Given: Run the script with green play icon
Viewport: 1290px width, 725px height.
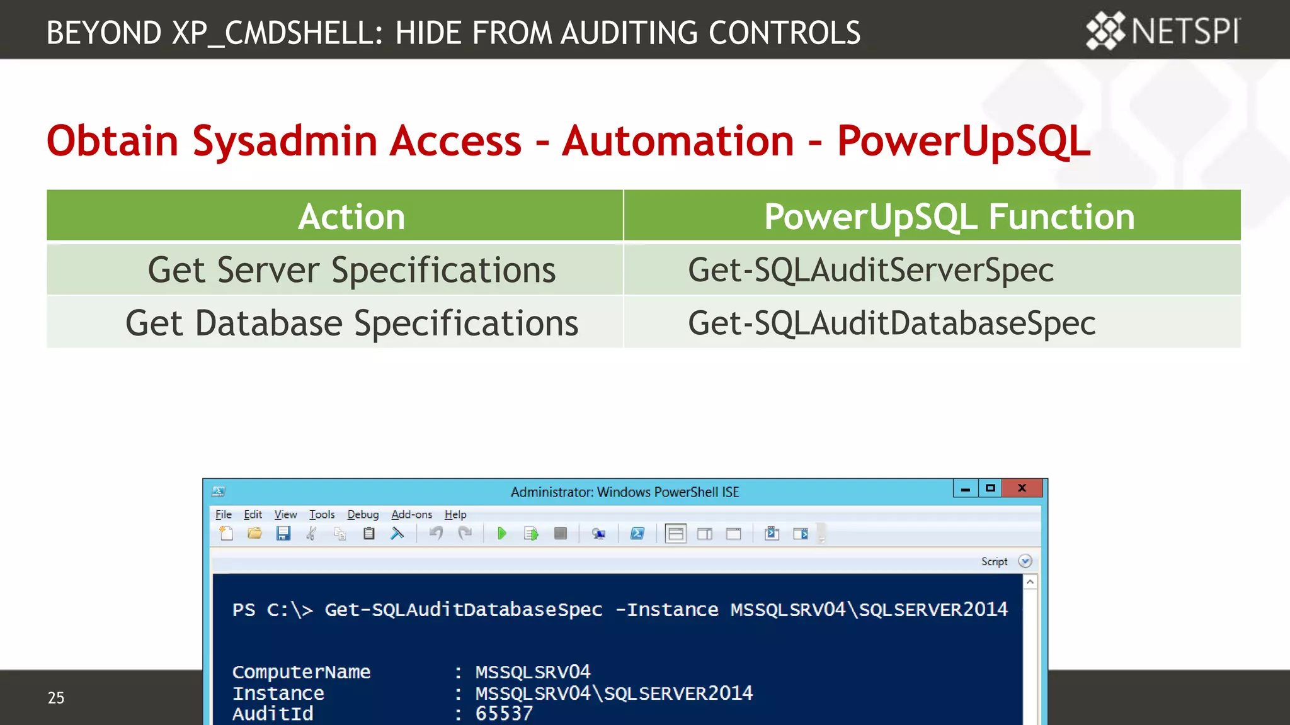Looking at the screenshot, I should pos(502,534).
